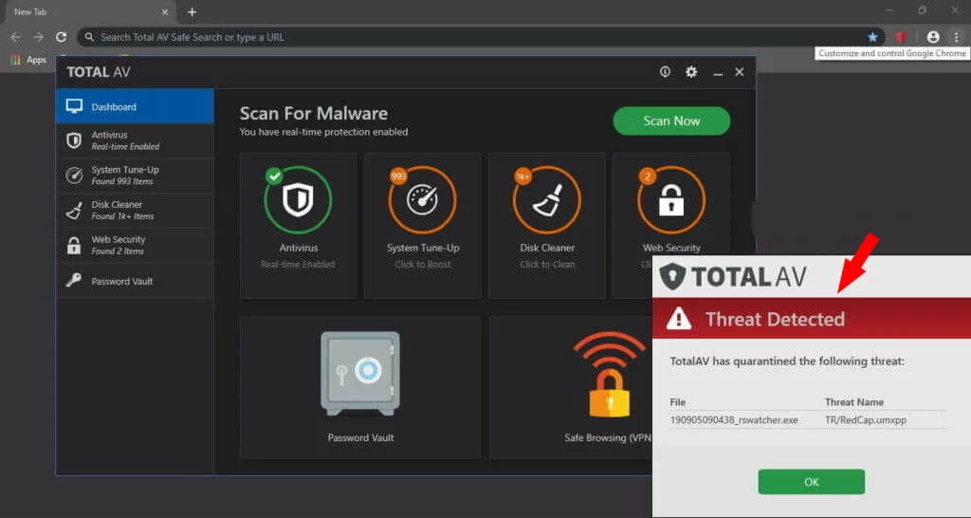Reload the page in Chrome
The image size is (971, 518).
click(62, 37)
